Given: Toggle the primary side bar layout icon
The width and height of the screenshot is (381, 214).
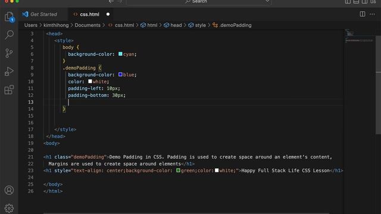Looking at the screenshot, I should click(348, 1).
